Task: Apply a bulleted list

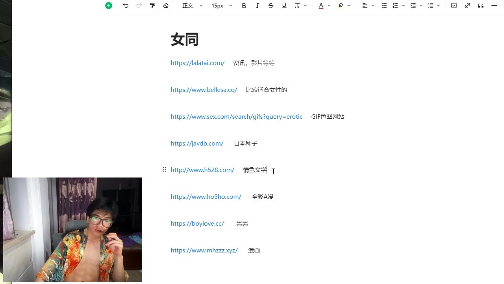Action: point(384,6)
